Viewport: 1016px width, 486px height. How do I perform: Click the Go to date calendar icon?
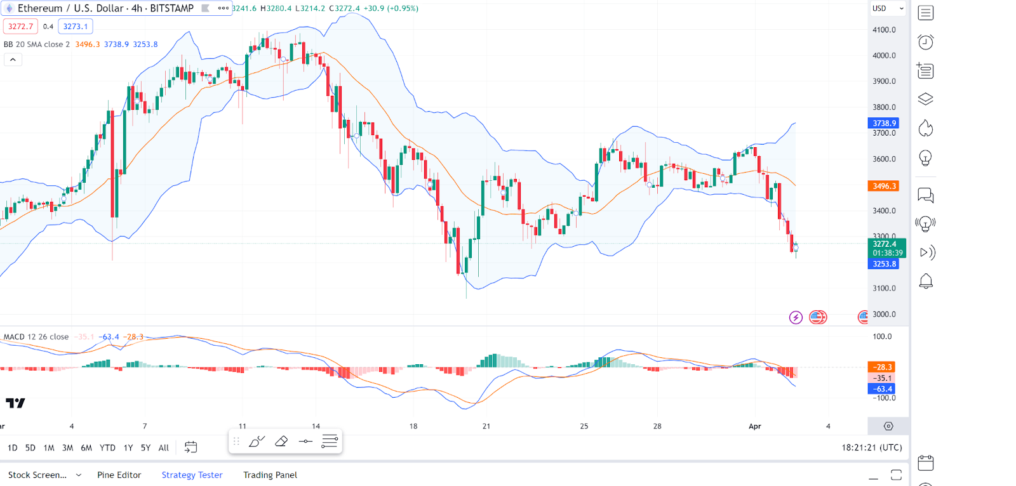tap(190, 447)
